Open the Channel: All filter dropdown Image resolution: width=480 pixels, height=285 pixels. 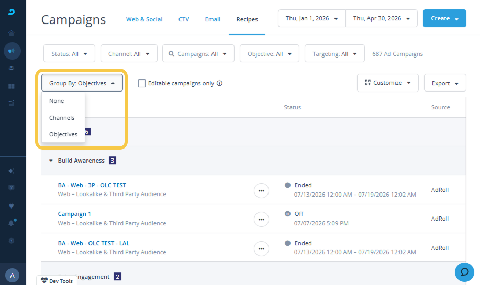click(x=129, y=53)
